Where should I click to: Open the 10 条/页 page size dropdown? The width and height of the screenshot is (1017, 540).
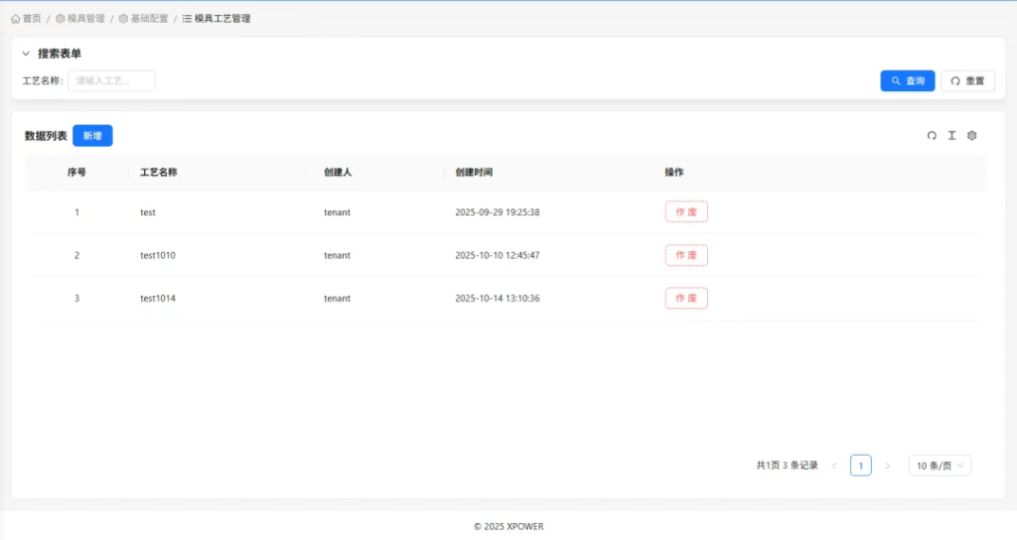coord(940,466)
